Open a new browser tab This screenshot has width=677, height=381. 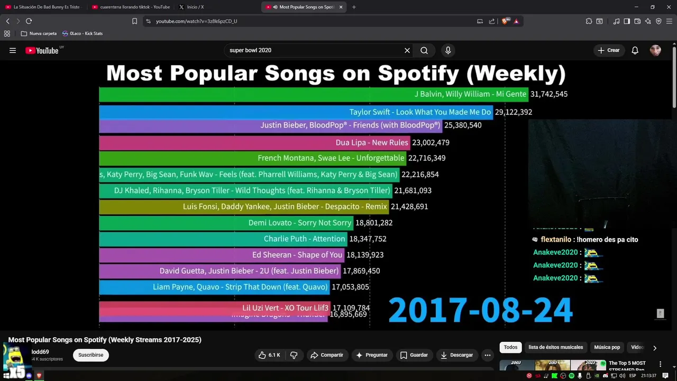(x=354, y=7)
